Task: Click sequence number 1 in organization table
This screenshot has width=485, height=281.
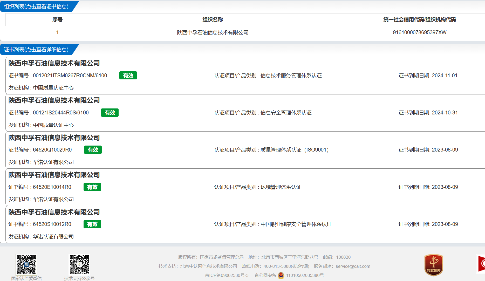Action: [57, 32]
